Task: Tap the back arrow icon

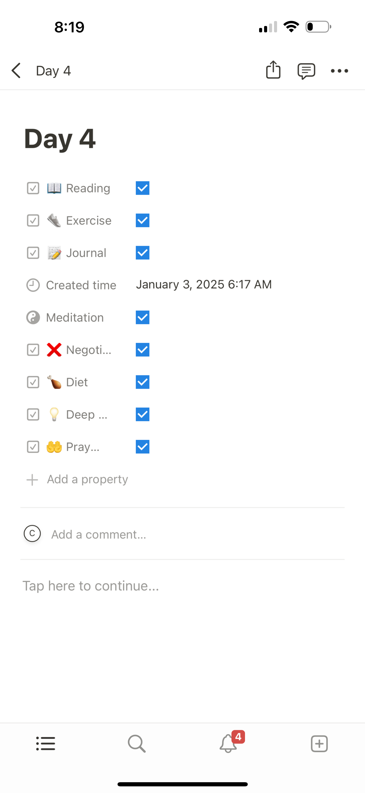Action: [x=16, y=71]
